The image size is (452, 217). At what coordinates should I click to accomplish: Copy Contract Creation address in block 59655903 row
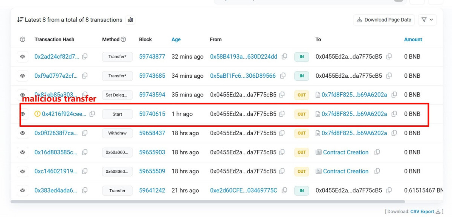tap(377, 152)
